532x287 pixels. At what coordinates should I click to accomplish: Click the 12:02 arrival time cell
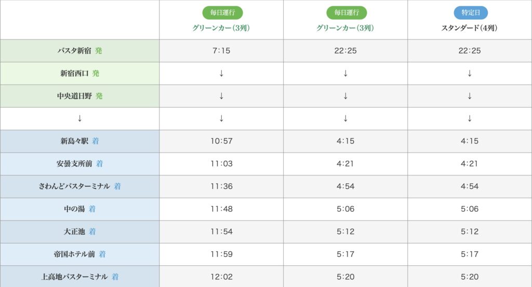click(221, 277)
